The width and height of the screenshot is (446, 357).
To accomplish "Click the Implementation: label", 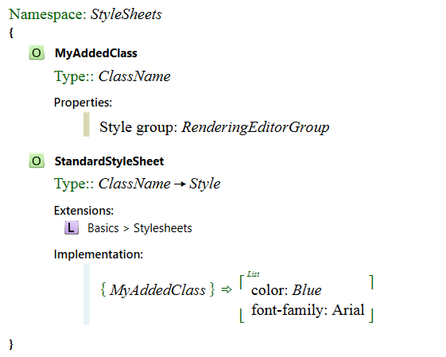I will pos(99,254).
